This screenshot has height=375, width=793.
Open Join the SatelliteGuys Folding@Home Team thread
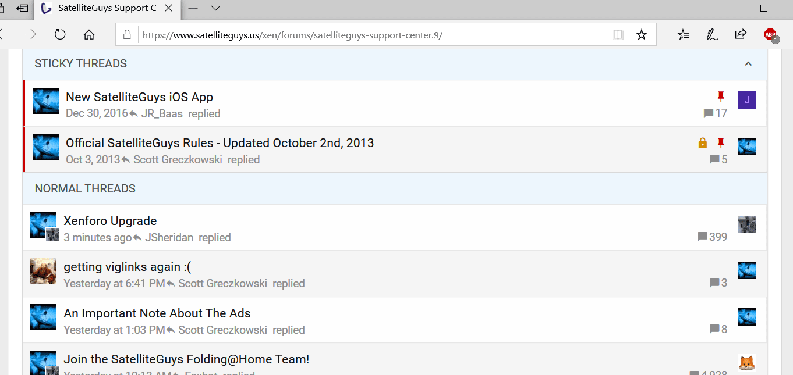[x=186, y=359]
